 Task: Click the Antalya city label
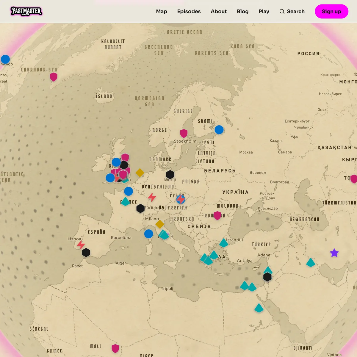click(x=245, y=261)
